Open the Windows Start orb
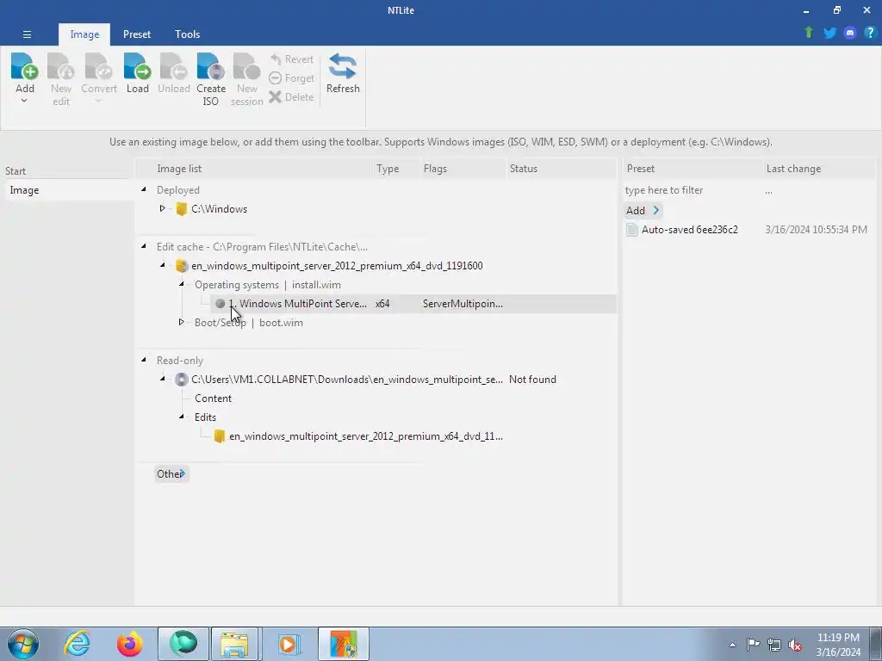 click(23, 644)
